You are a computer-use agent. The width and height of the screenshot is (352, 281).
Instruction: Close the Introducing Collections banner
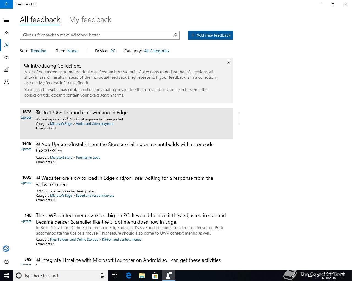(229, 62)
